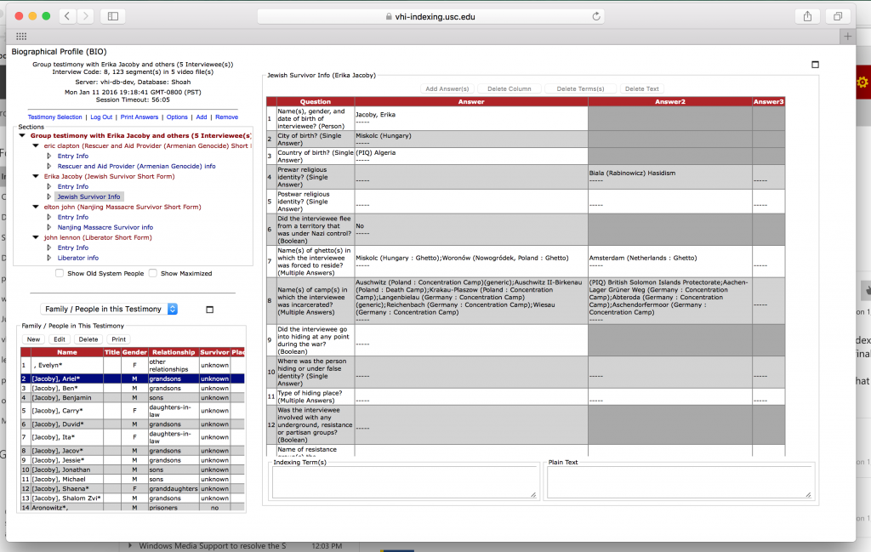Viewport: 871px width, 552px height.
Task: Click Biala (Rabinowicz) Hasidism cell
Action: click(x=670, y=177)
